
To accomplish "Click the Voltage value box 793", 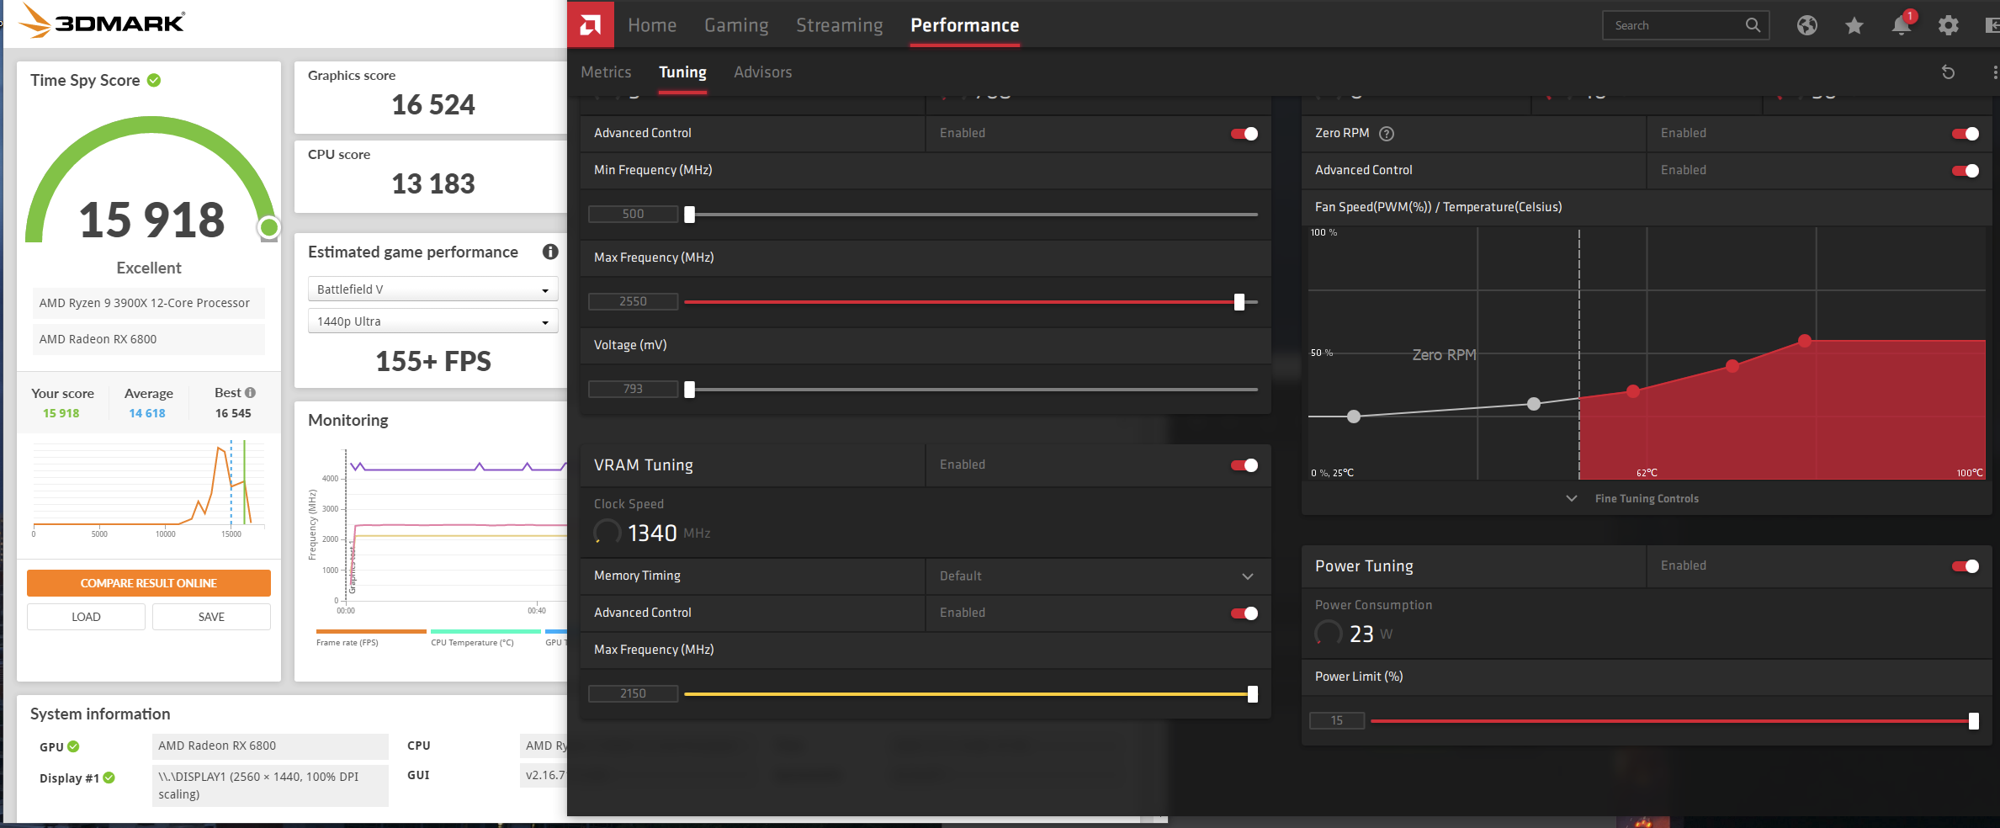I will pos(633,390).
